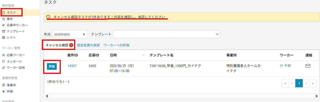The height and width of the screenshot is (102, 320).
Task: Click the people icon beside 応募中ワーカー
Action: click(4, 25)
